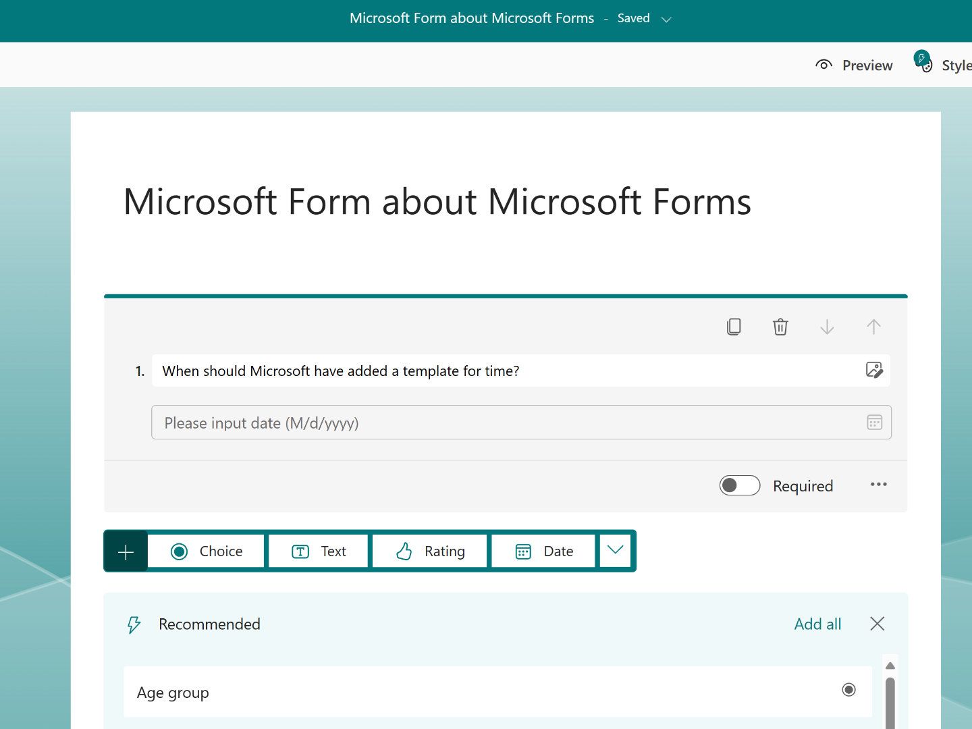Image resolution: width=972 pixels, height=729 pixels.
Task: Open the calendar picker icon
Action: point(874,423)
